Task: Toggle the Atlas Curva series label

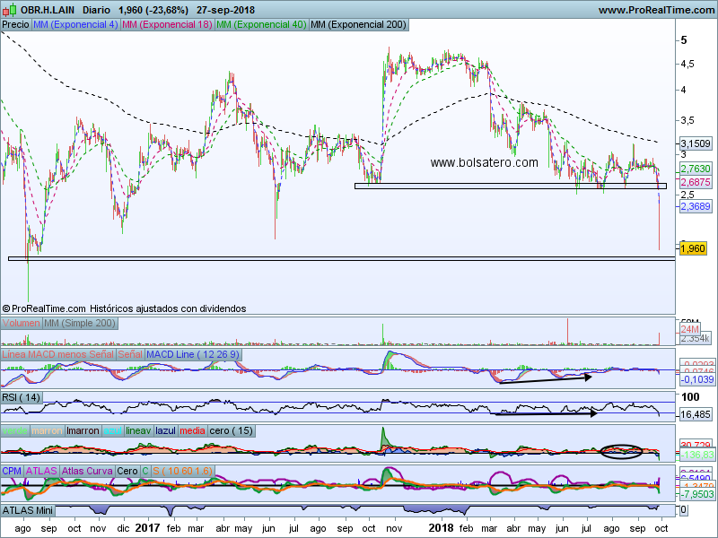Action: pos(88,471)
